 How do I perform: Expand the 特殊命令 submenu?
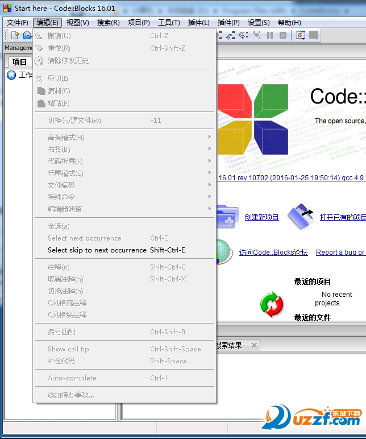[124, 197]
